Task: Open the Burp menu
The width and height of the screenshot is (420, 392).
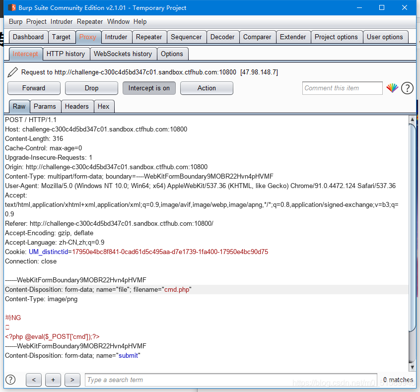Action: tap(16, 22)
